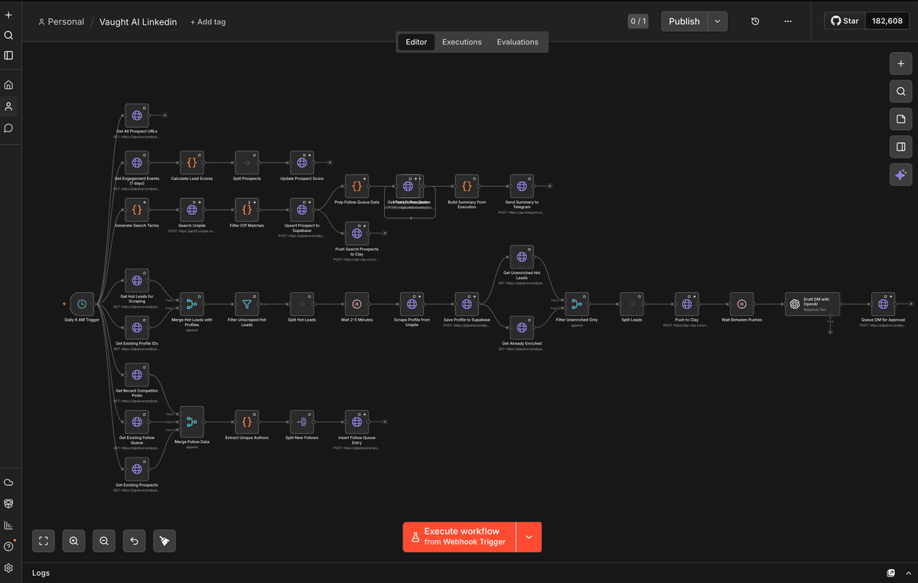This screenshot has height=583, width=918.
Task: Add a new node with the plus icon
Action: click(901, 64)
